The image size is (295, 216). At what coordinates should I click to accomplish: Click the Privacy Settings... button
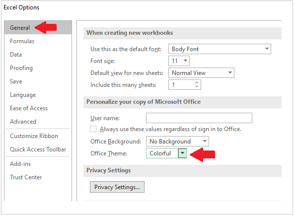(117, 187)
